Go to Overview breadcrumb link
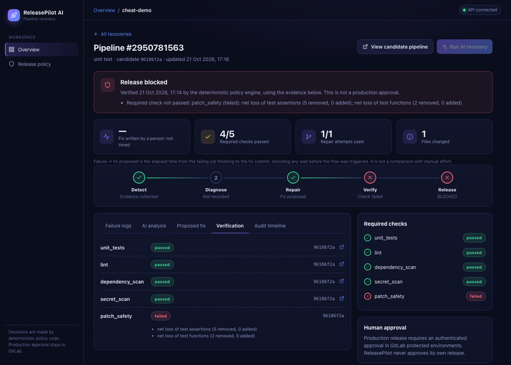511x365 pixels. click(104, 10)
